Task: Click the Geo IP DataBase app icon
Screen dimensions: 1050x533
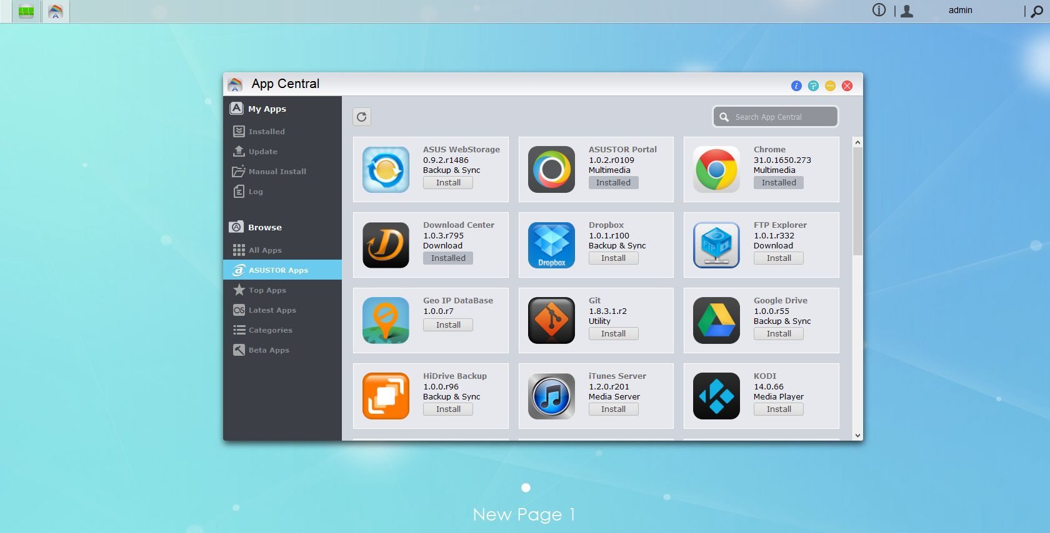Action: [386, 320]
